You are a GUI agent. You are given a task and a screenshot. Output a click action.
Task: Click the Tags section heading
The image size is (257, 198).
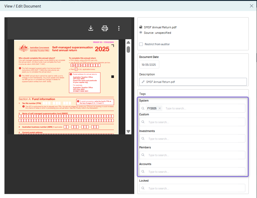(143, 94)
